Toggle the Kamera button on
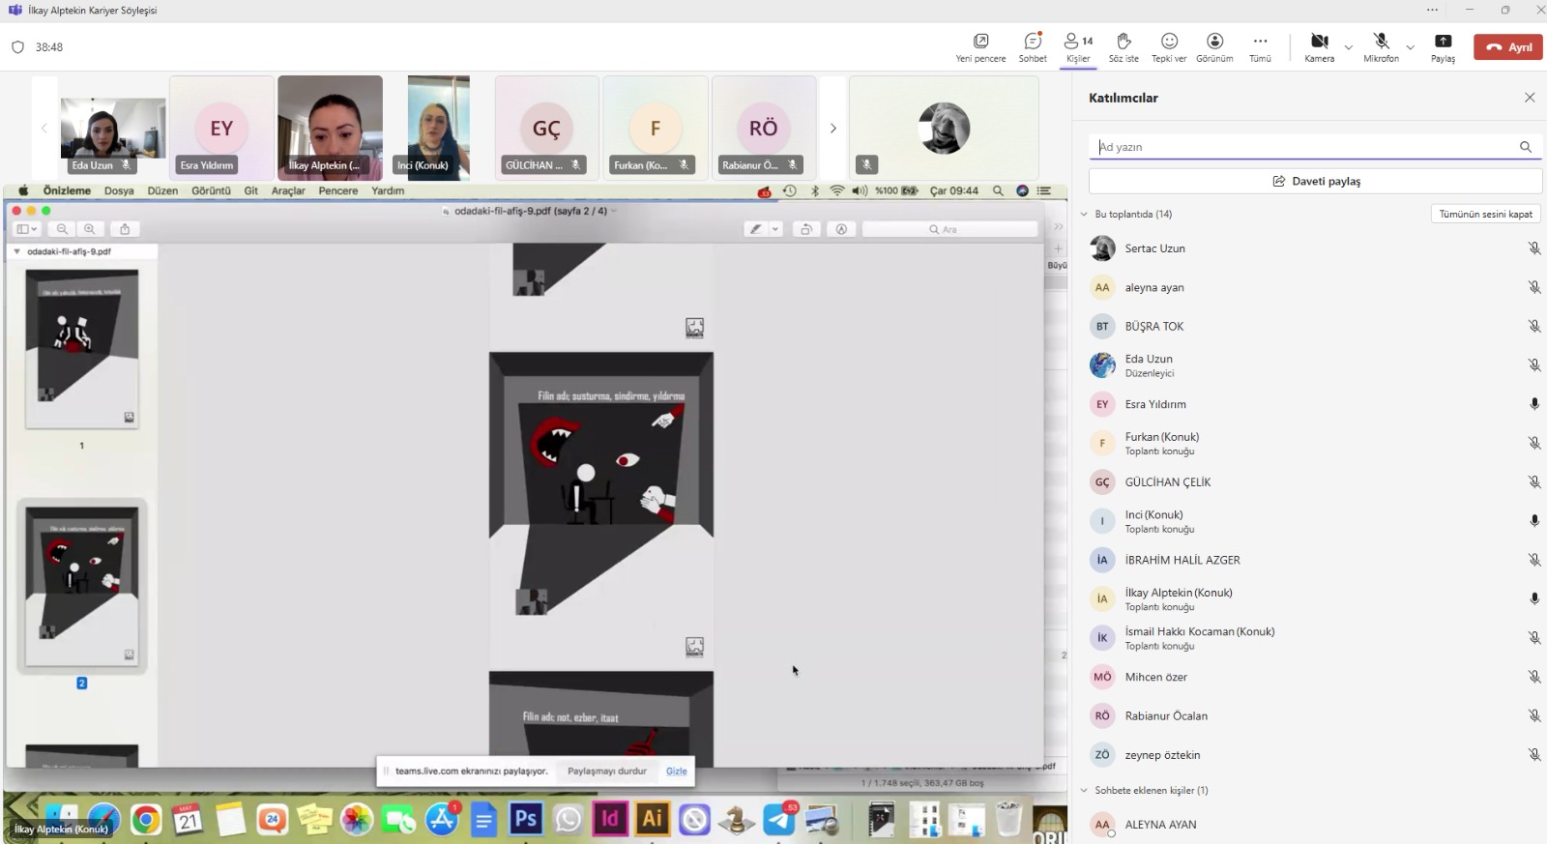 (1319, 47)
